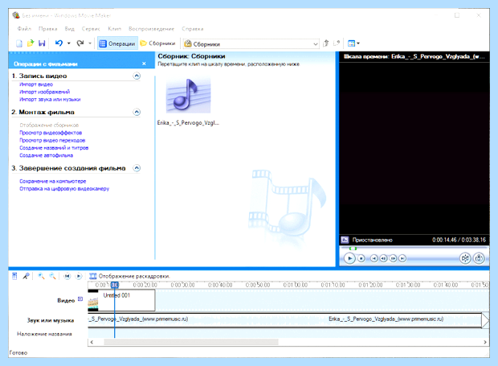Expand the Видео track plus box
Screen dimensions: 498x366
tap(80, 299)
